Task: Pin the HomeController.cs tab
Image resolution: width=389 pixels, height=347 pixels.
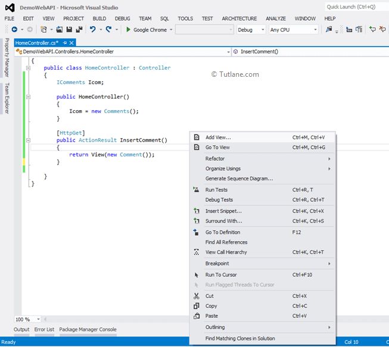Action: [65, 43]
